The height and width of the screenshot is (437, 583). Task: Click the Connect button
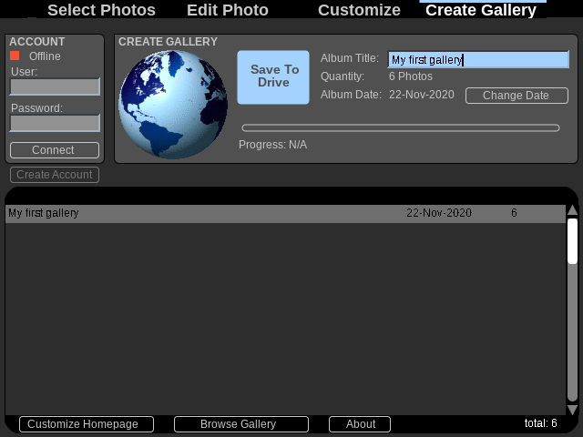[55, 150]
